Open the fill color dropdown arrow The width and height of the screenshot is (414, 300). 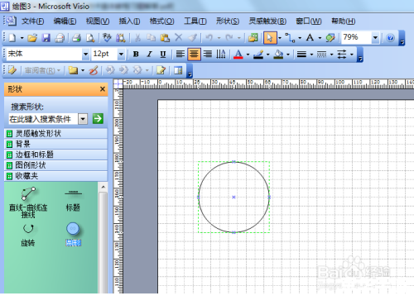click(x=288, y=55)
